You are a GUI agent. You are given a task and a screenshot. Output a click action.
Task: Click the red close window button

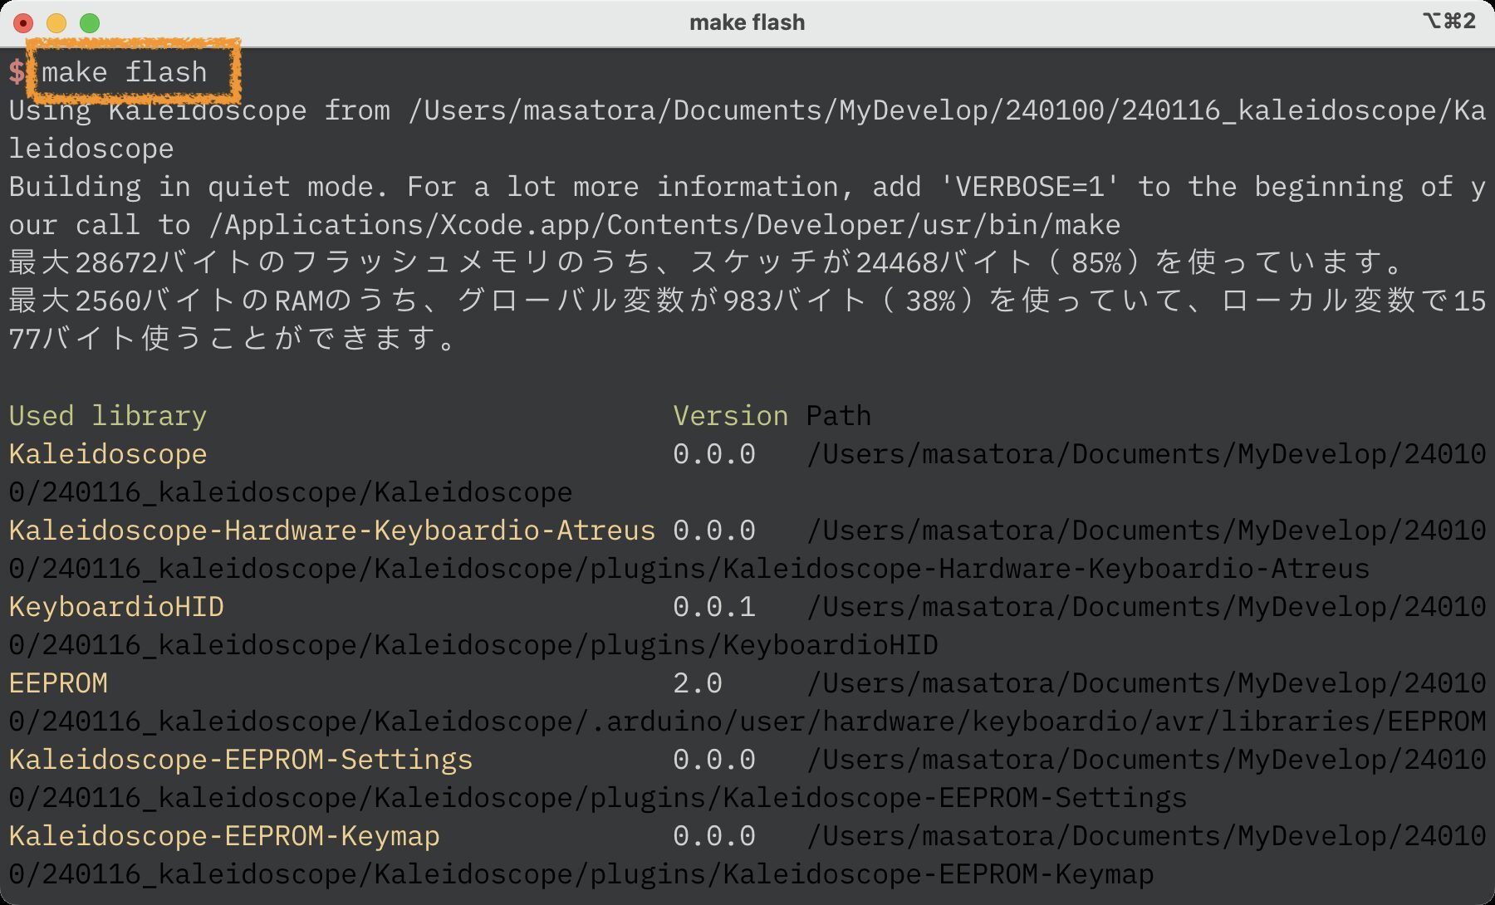pos(23,23)
